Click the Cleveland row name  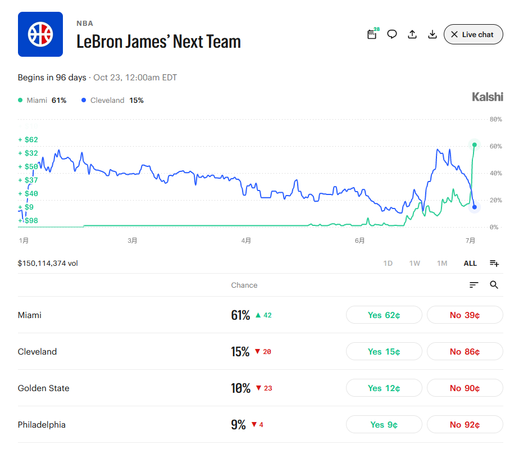tap(37, 351)
